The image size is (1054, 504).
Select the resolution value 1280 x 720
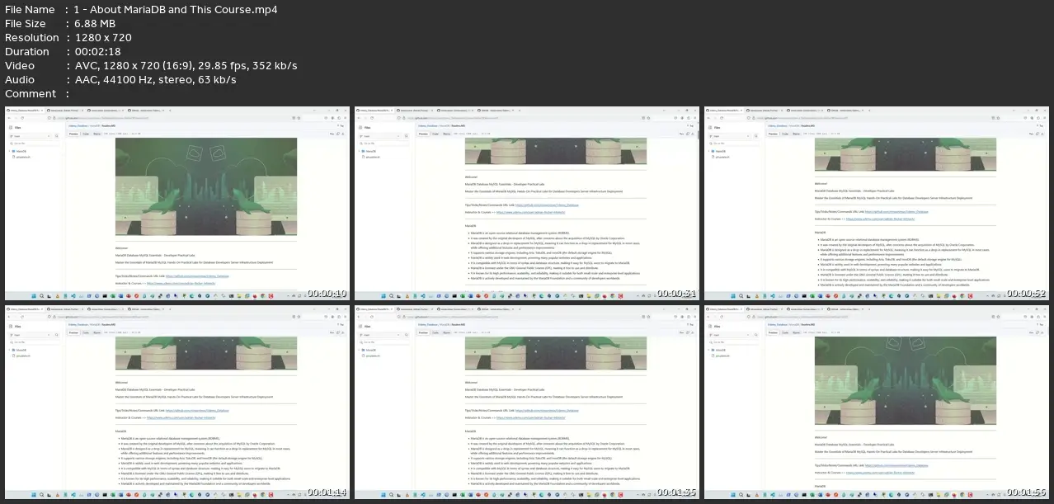point(102,38)
